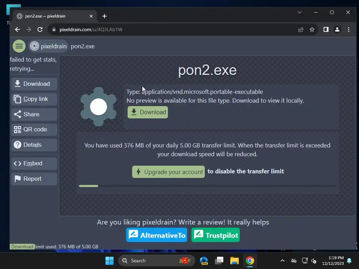This screenshot has height=269, width=359.
Task: Click the large gear file type icon
Action: (99, 107)
